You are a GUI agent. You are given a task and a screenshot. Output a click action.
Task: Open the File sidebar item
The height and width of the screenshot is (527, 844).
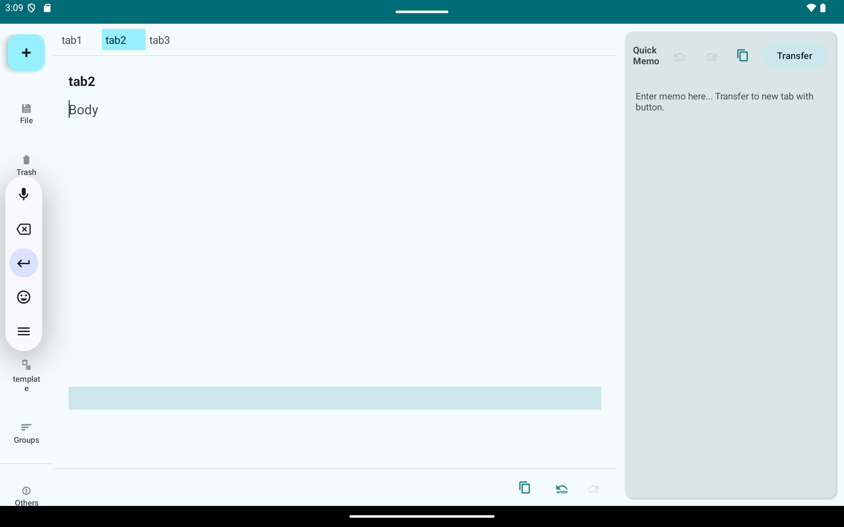coord(26,114)
